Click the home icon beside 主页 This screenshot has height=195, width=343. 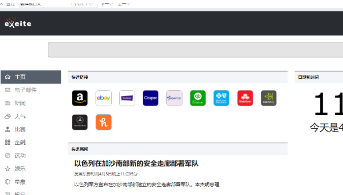pyautogui.click(x=8, y=77)
